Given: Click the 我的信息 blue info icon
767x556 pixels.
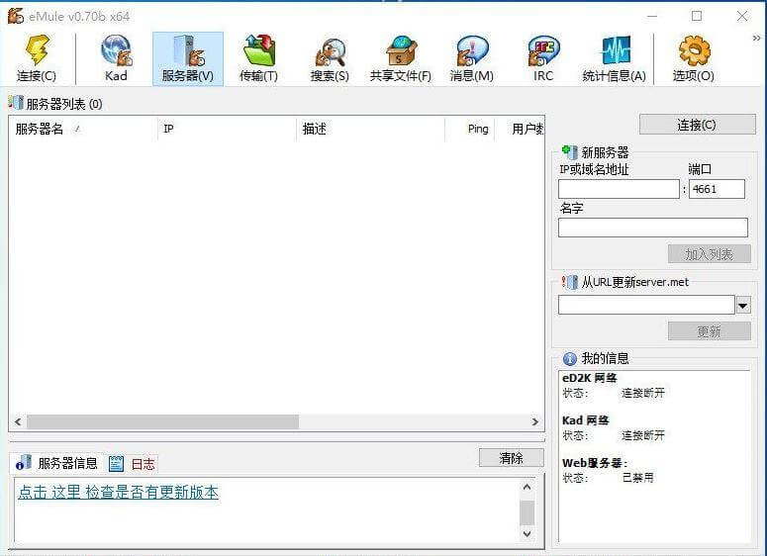Looking at the screenshot, I should (x=569, y=358).
